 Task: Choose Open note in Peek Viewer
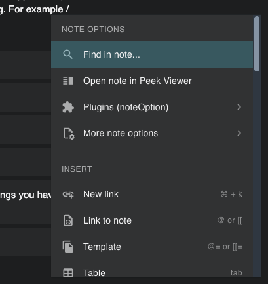[x=138, y=81]
